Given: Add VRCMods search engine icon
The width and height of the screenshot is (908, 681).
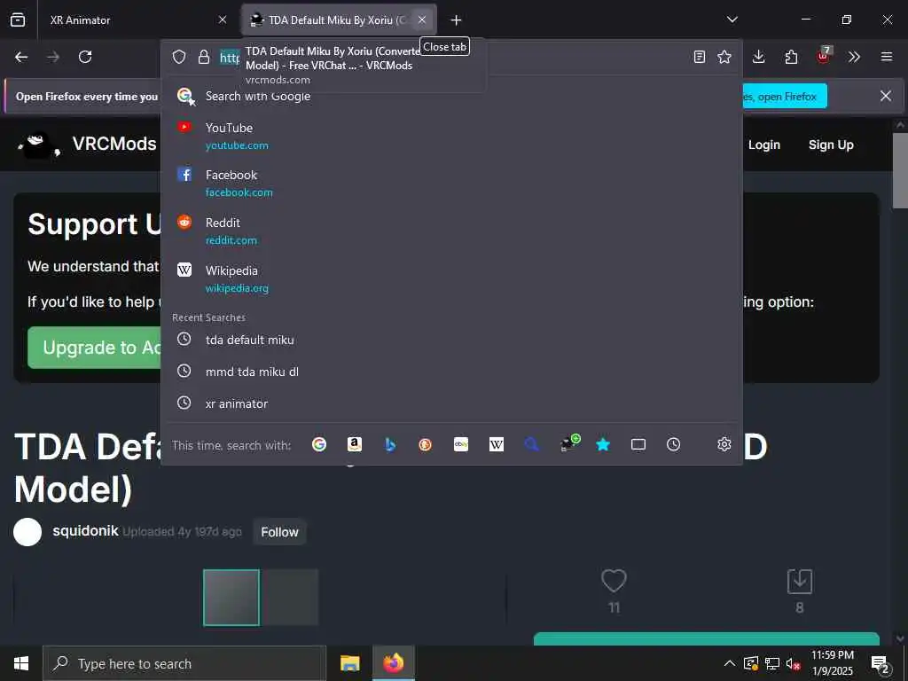Looking at the screenshot, I should (569, 443).
